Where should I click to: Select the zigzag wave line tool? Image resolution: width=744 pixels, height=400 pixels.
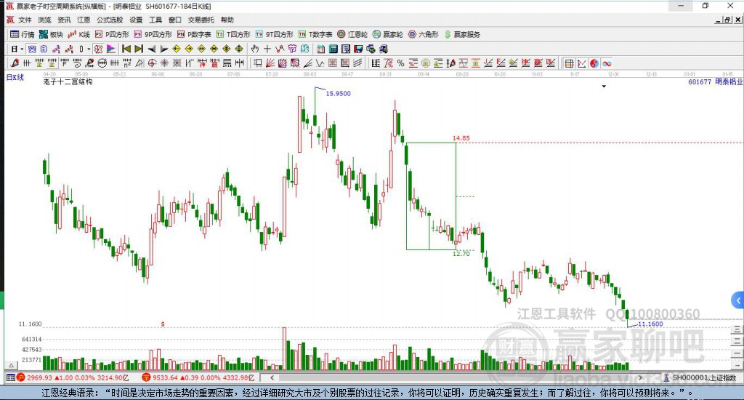(x=320, y=63)
